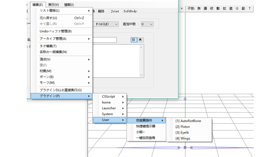Viewport: 280px width, 157px height.
Task: Click the comment box scroll-up arrow
Action: 141,48
